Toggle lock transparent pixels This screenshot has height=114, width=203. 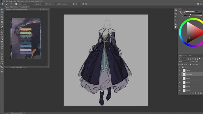[x=182, y=64]
